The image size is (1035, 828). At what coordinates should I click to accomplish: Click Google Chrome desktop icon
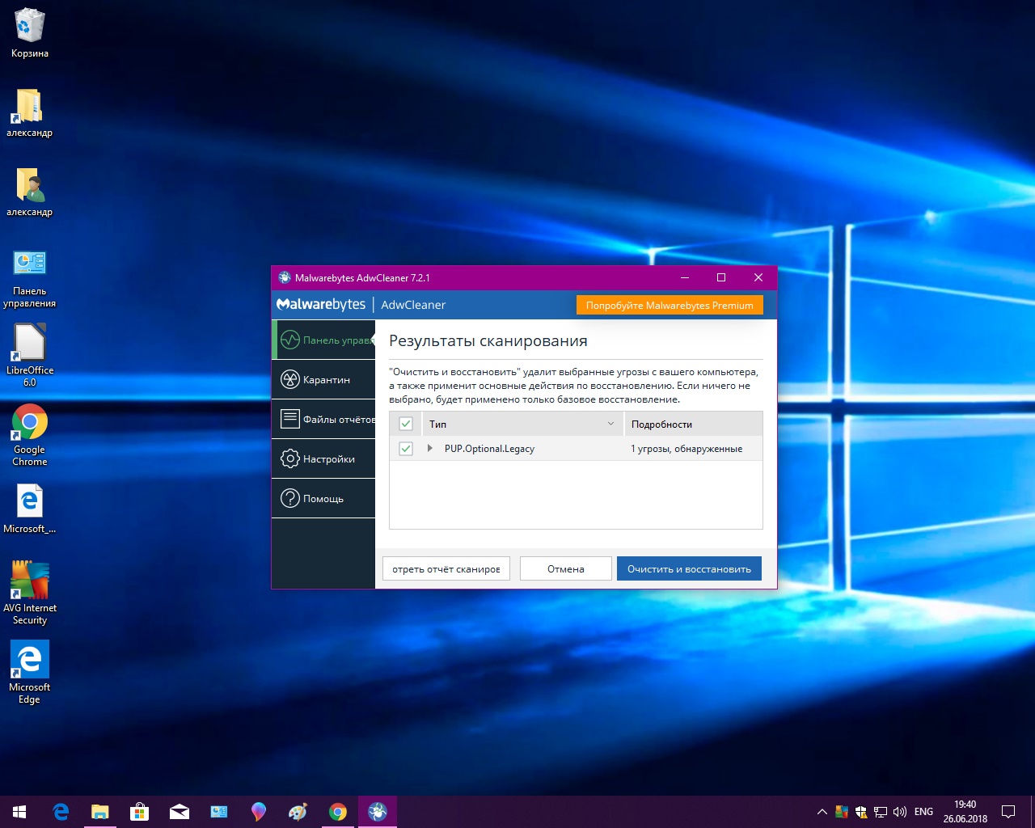tap(30, 422)
